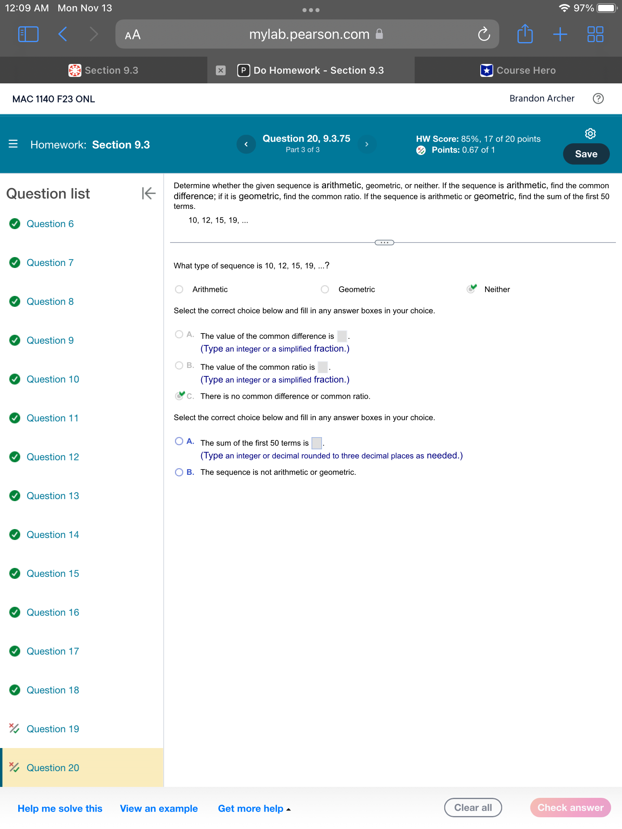Tap the partial-credit icon beside Question 19
This screenshot has height=829, width=622.
coord(14,728)
